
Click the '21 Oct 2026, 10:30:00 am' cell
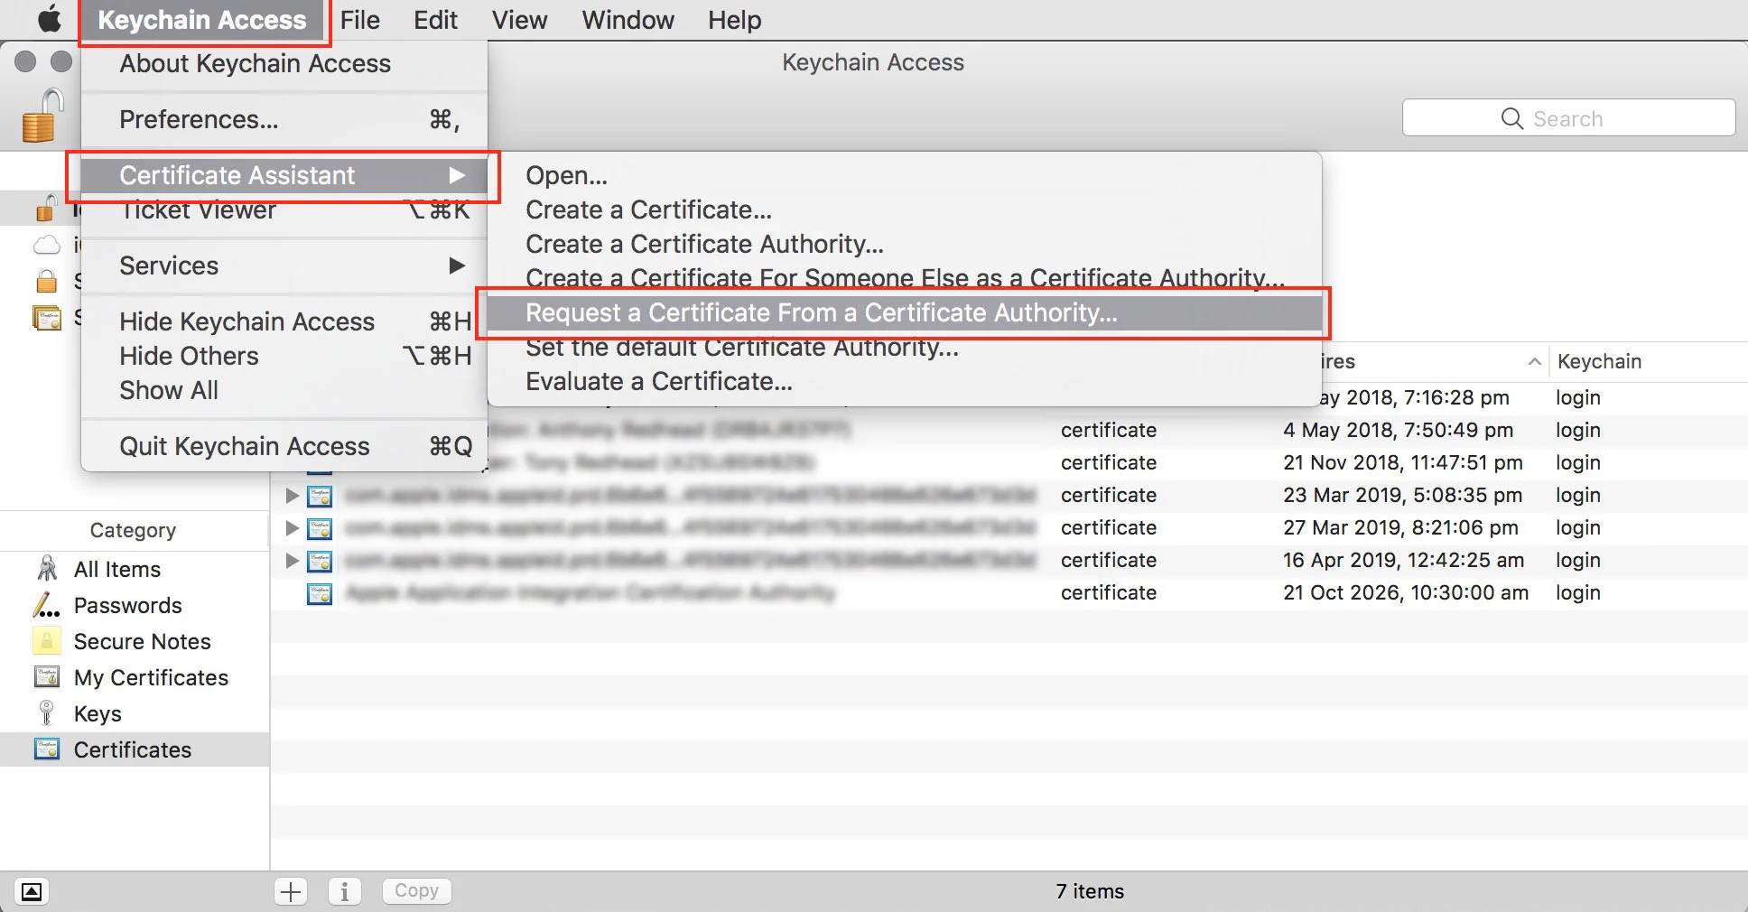1406,592
